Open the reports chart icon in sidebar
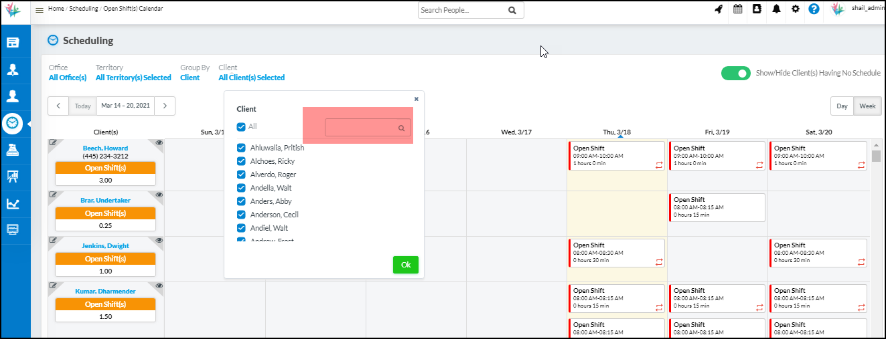 [13, 203]
